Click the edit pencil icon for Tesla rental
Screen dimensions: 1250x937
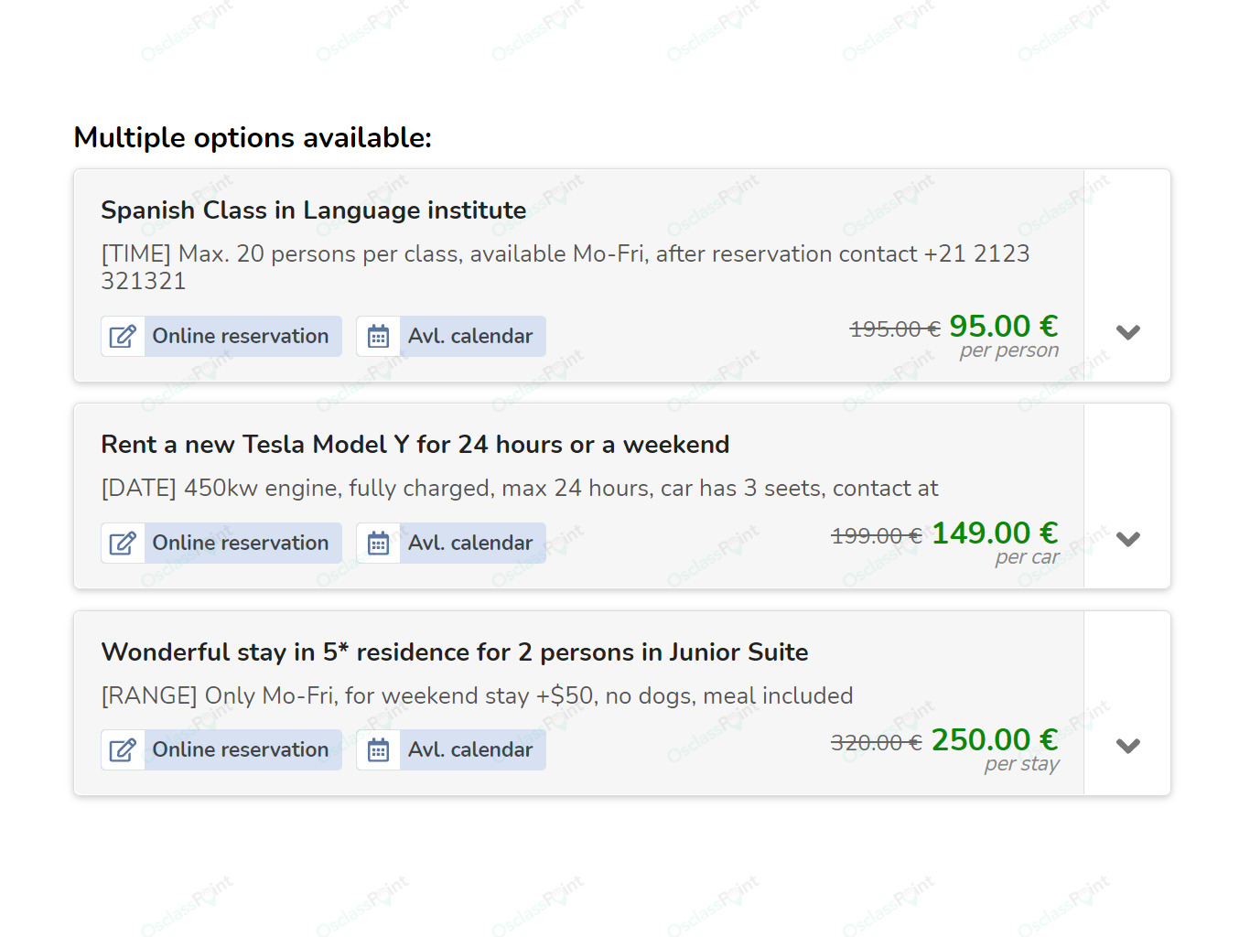[x=123, y=544]
